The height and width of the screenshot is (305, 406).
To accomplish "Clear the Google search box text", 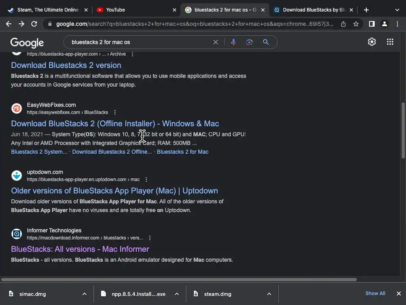I will point(215,42).
